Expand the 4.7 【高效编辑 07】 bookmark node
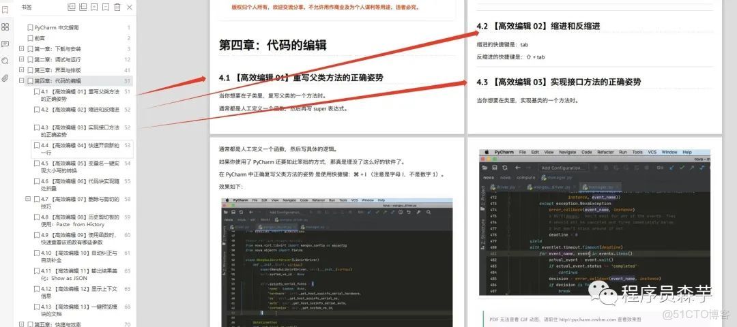This screenshot has height=327, width=737. click(x=28, y=199)
